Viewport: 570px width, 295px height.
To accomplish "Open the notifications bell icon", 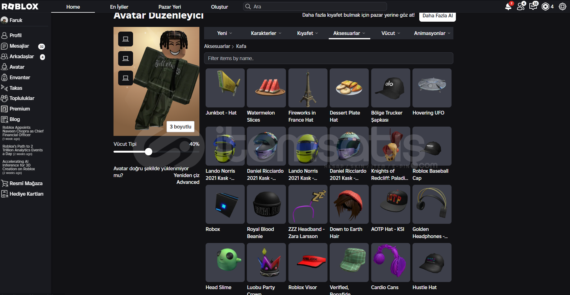I will point(508,7).
